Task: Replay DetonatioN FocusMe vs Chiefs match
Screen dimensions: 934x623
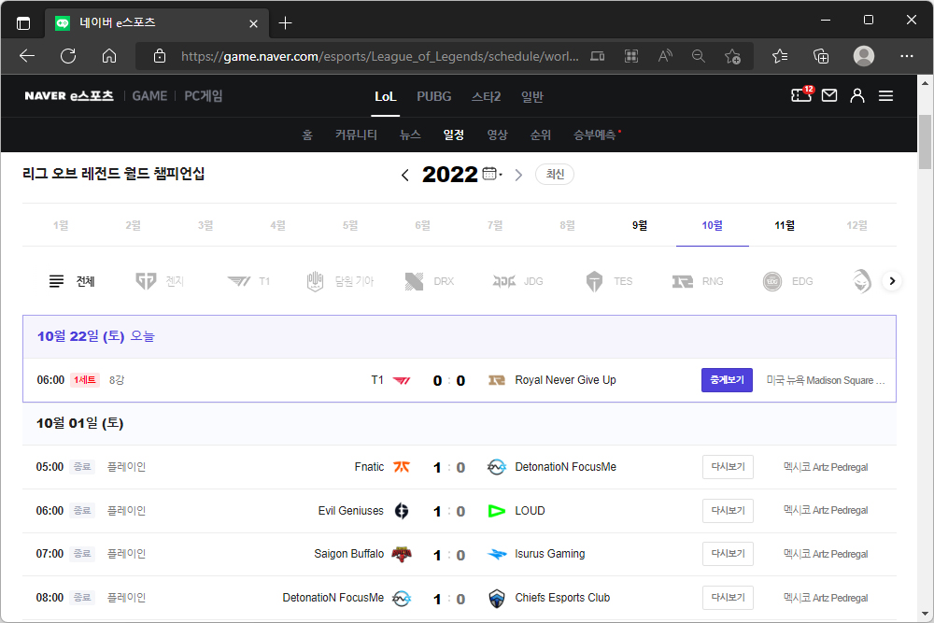Action: click(x=728, y=598)
